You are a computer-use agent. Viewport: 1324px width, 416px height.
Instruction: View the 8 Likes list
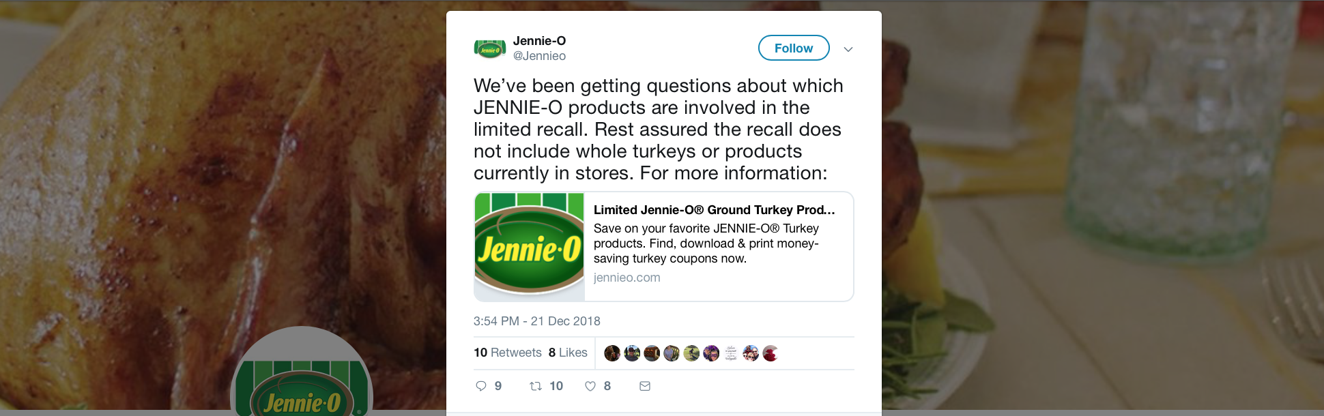coord(568,353)
